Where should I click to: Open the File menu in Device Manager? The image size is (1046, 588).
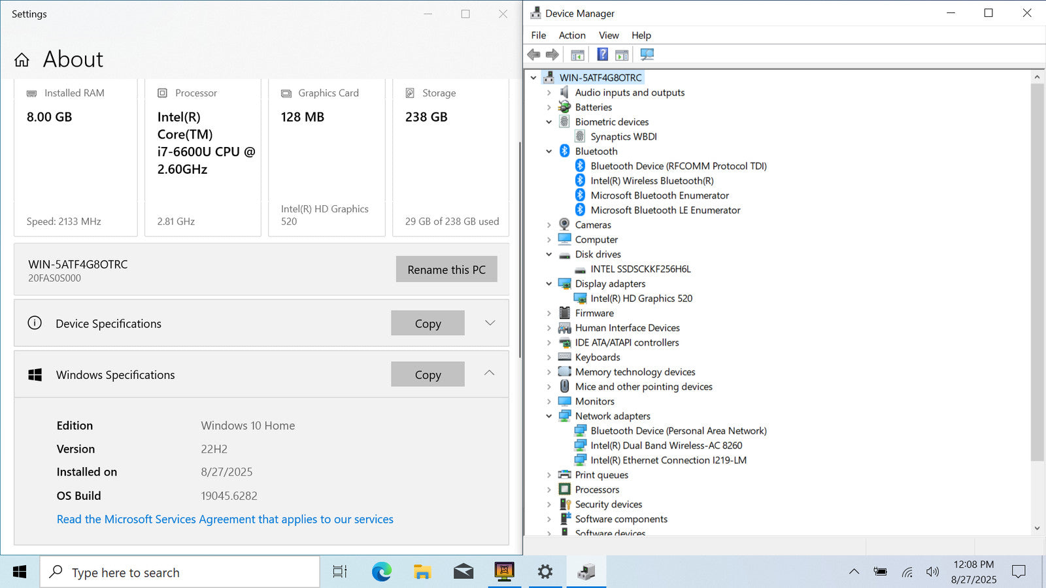(539, 35)
